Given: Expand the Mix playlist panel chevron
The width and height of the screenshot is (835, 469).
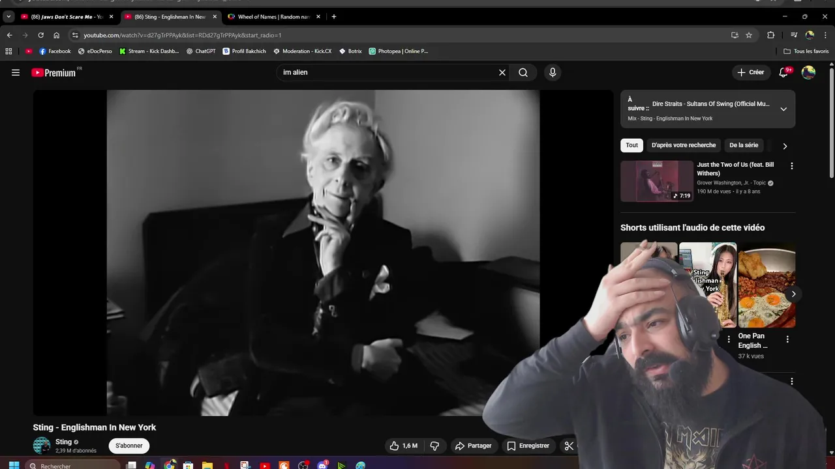Looking at the screenshot, I should tap(783, 109).
